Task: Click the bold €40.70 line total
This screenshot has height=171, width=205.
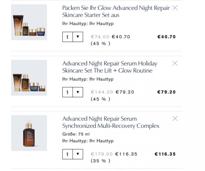Action: click(x=166, y=37)
